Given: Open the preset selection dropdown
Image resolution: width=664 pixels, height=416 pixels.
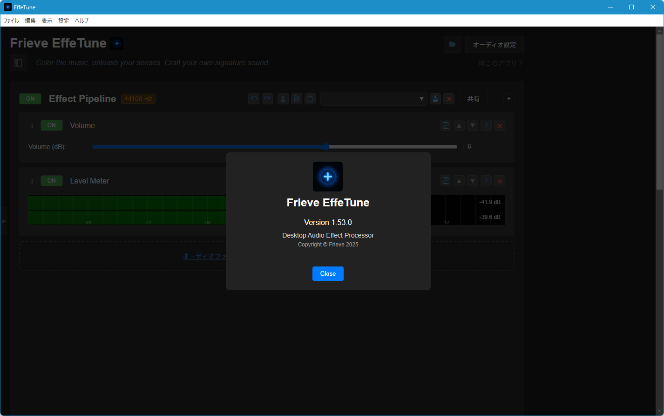Looking at the screenshot, I should (374, 99).
